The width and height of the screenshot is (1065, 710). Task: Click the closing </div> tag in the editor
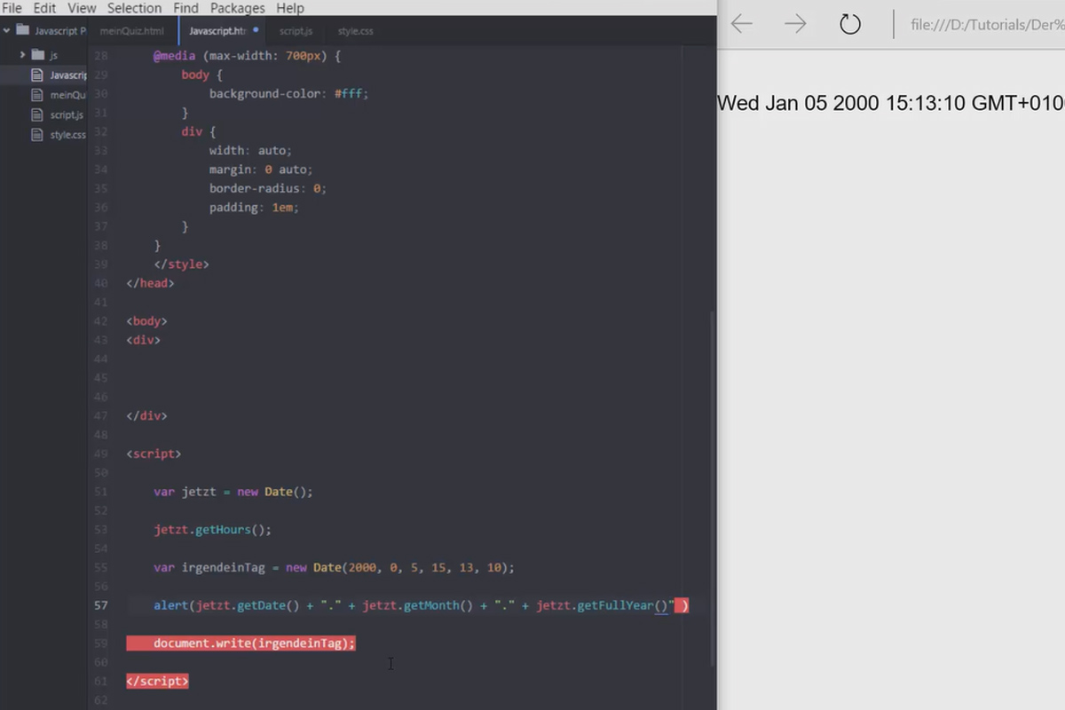click(146, 415)
